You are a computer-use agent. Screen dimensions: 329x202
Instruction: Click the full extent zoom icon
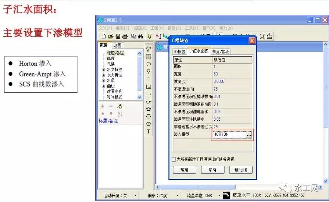click(262, 36)
